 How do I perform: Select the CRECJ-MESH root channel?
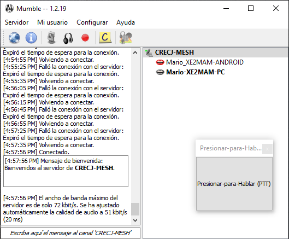click(x=215, y=52)
